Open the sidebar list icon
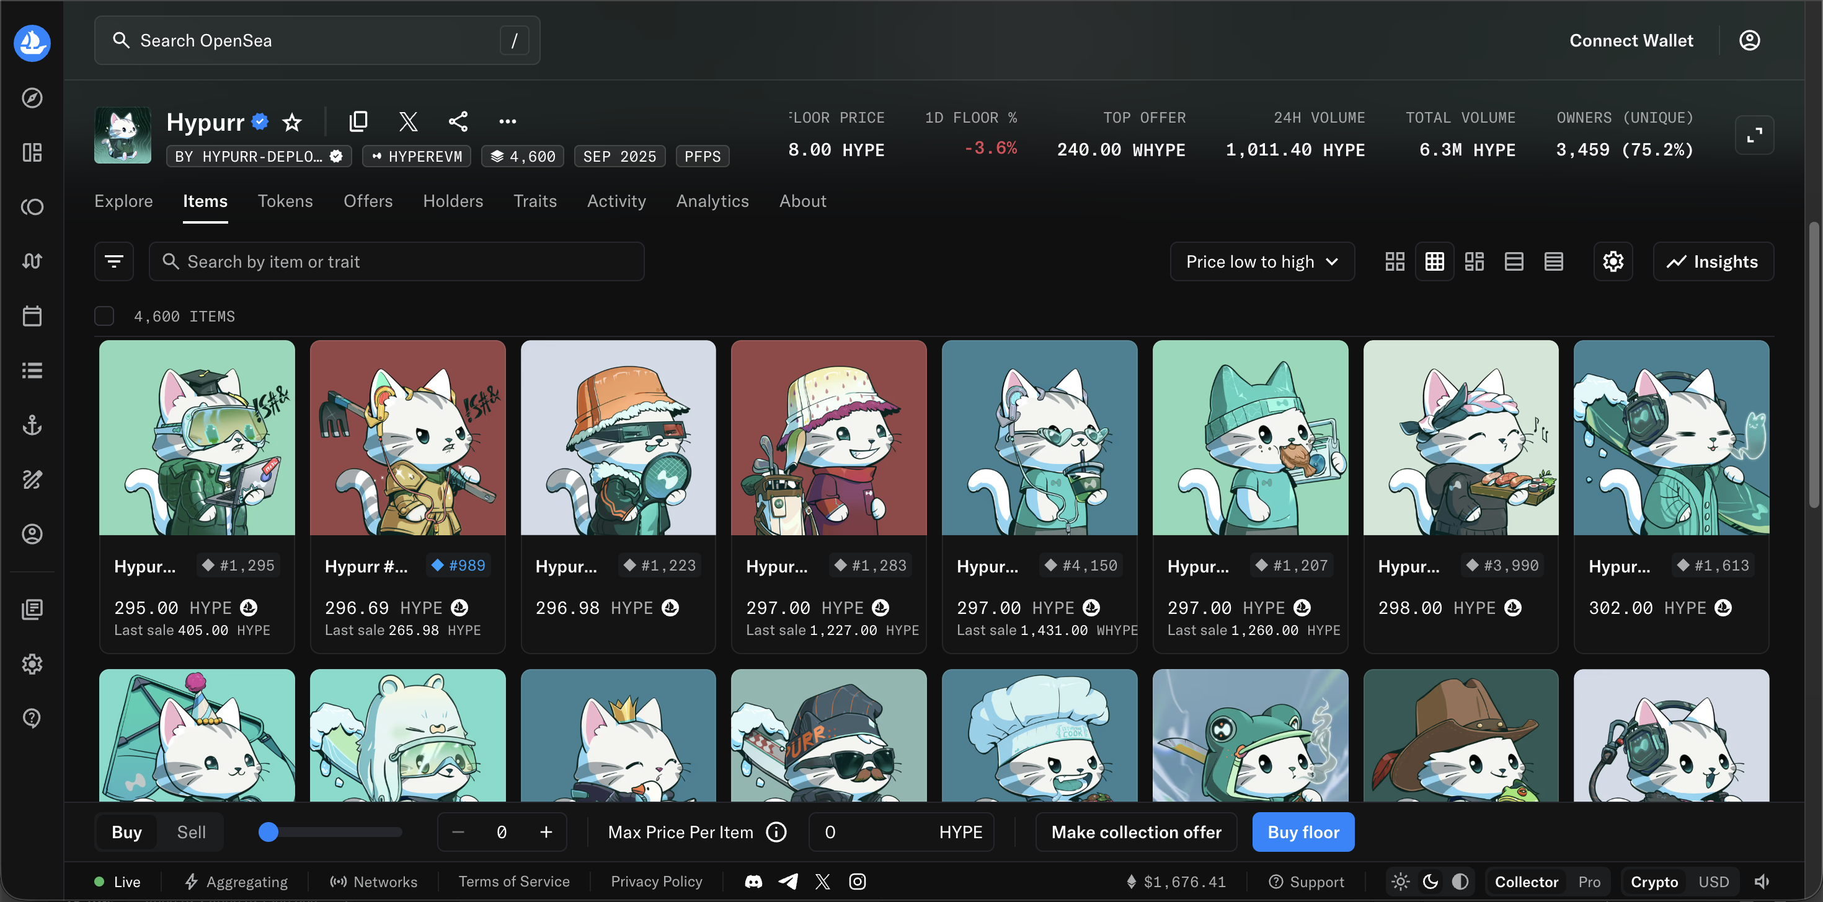This screenshot has width=1823, height=902. click(x=32, y=370)
